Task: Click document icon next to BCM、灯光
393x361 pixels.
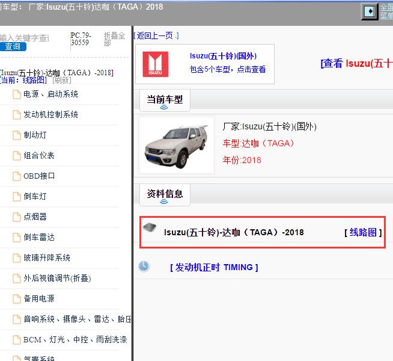Action: click(x=17, y=340)
